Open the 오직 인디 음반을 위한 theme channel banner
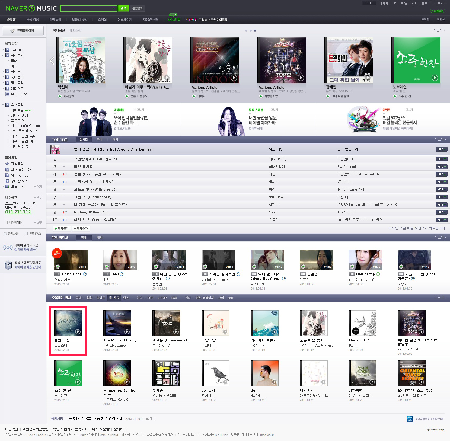 click(131, 120)
